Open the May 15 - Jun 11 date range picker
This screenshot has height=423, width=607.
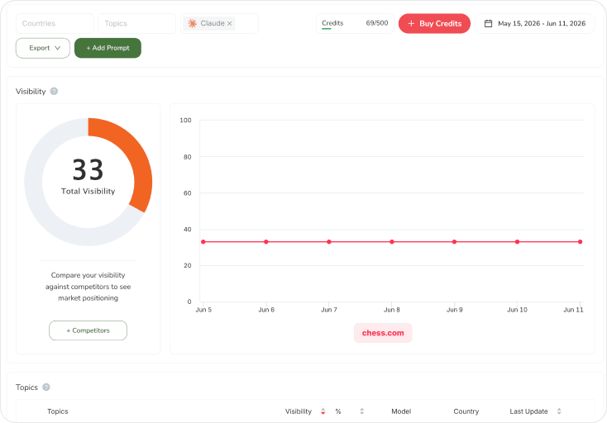[534, 24]
